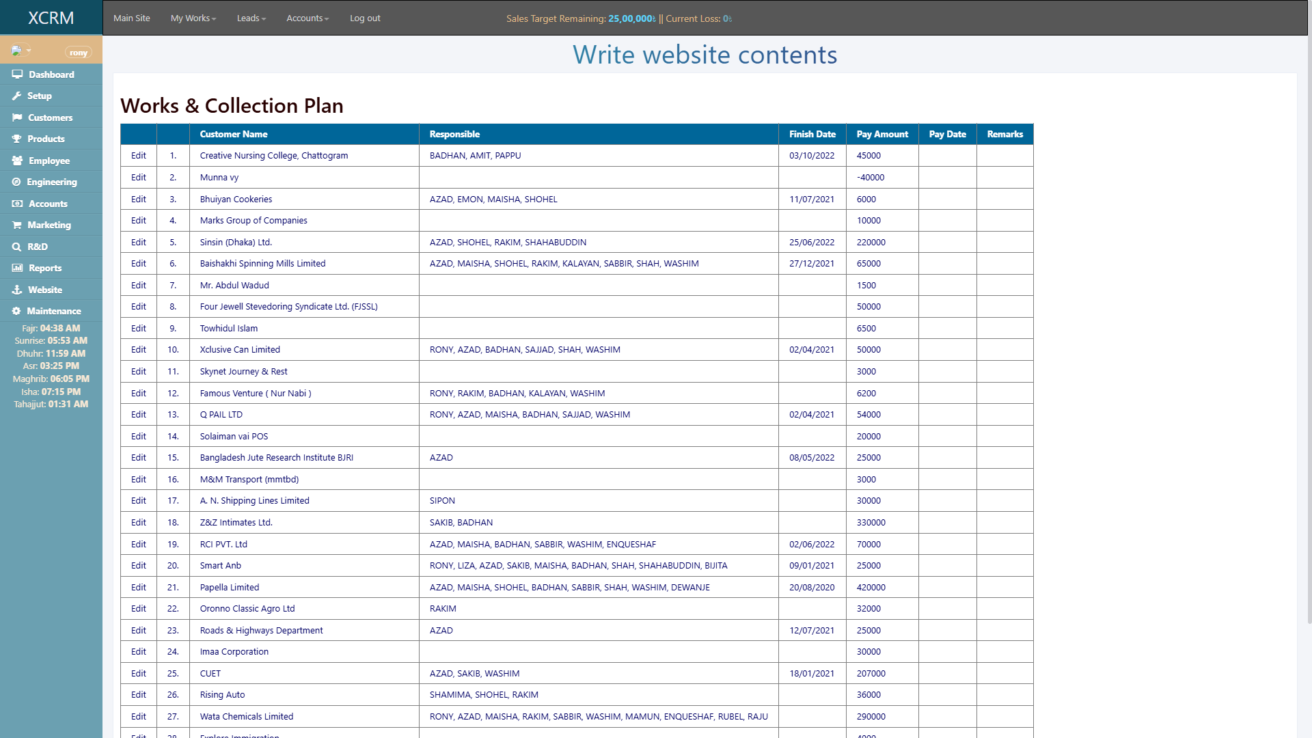Expand the avatar caret next to the profile picture
The image size is (1312, 738).
(30, 51)
